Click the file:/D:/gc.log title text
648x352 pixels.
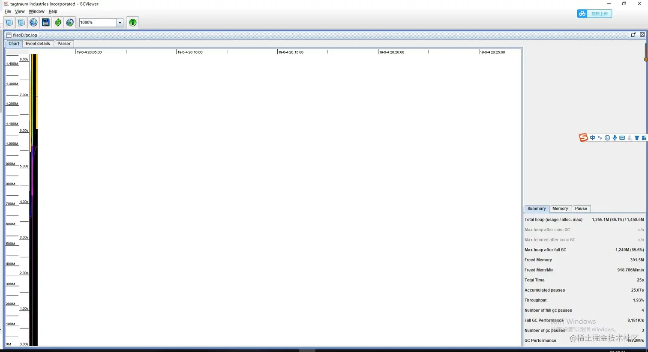pos(25,35)
